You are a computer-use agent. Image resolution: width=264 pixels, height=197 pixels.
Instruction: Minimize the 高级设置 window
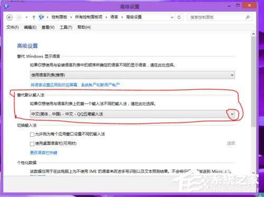click(229, 6)
